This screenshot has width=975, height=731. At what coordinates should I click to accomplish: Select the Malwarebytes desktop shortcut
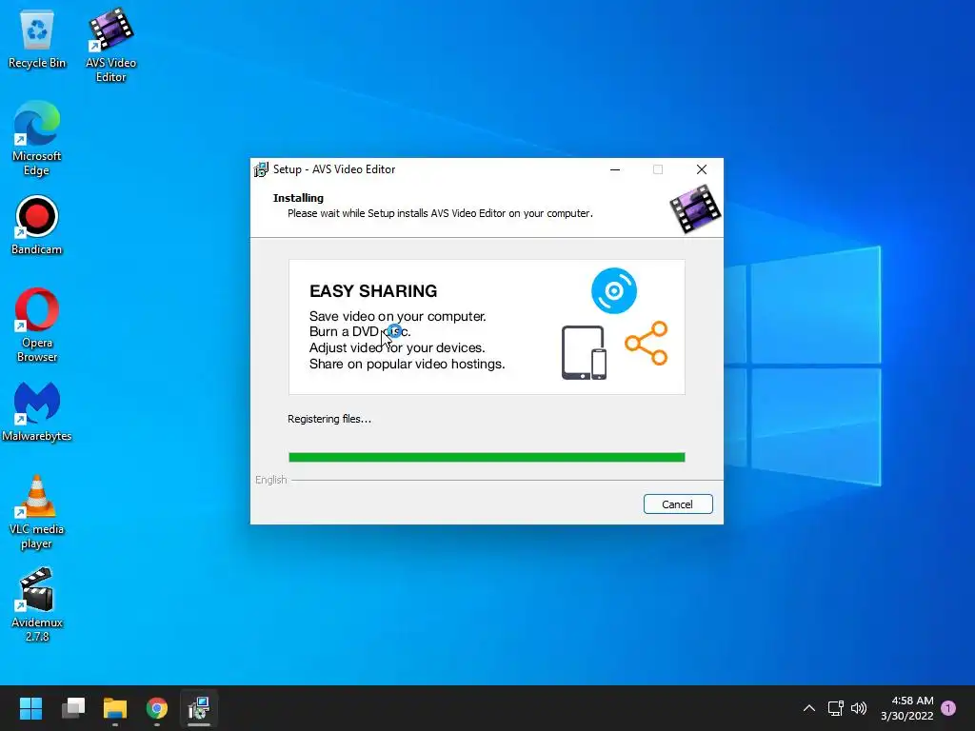(x=37, y=412)
